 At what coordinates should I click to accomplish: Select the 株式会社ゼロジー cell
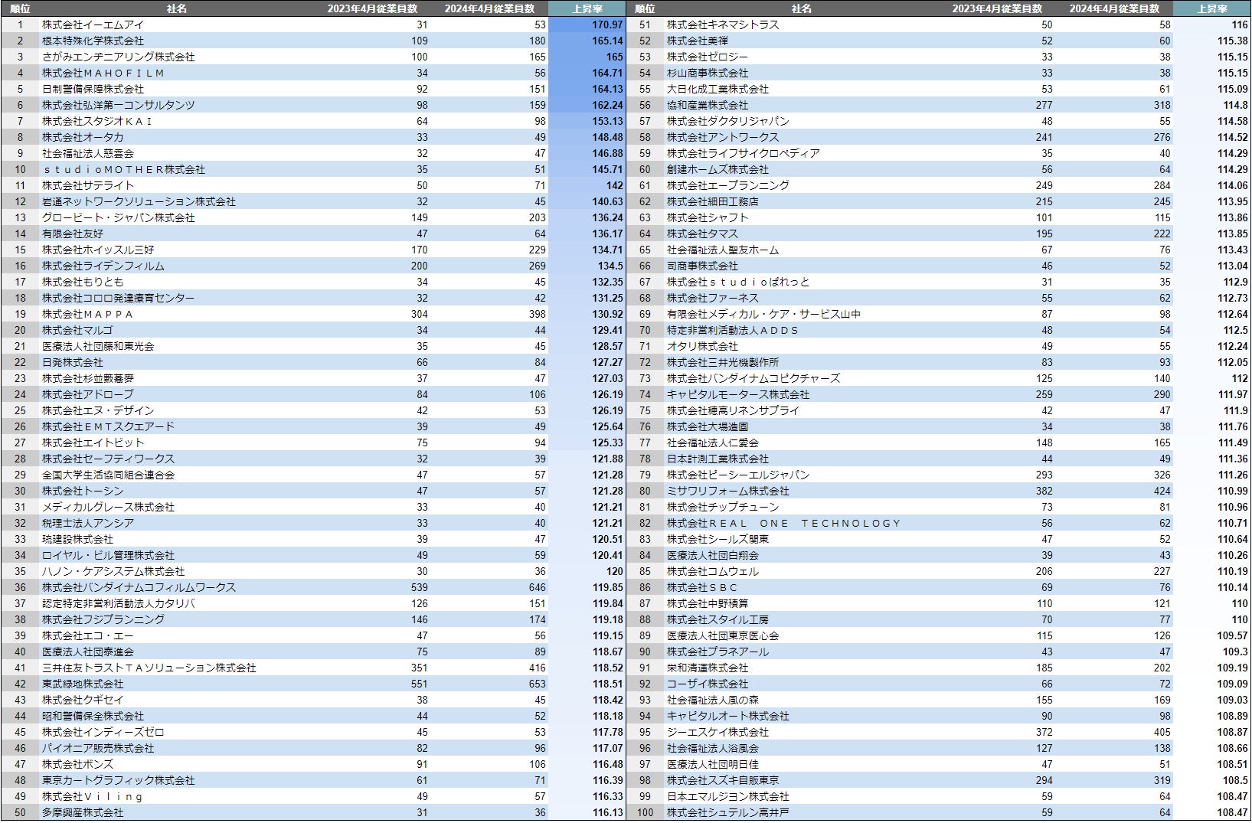pos(708,57)
